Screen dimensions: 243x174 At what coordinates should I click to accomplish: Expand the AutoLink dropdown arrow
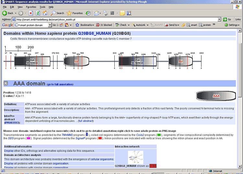click(147, 25)
